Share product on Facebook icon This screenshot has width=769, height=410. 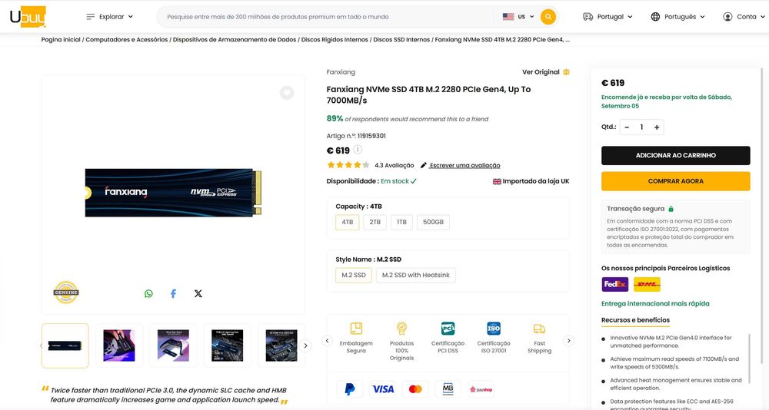[173, 293]
